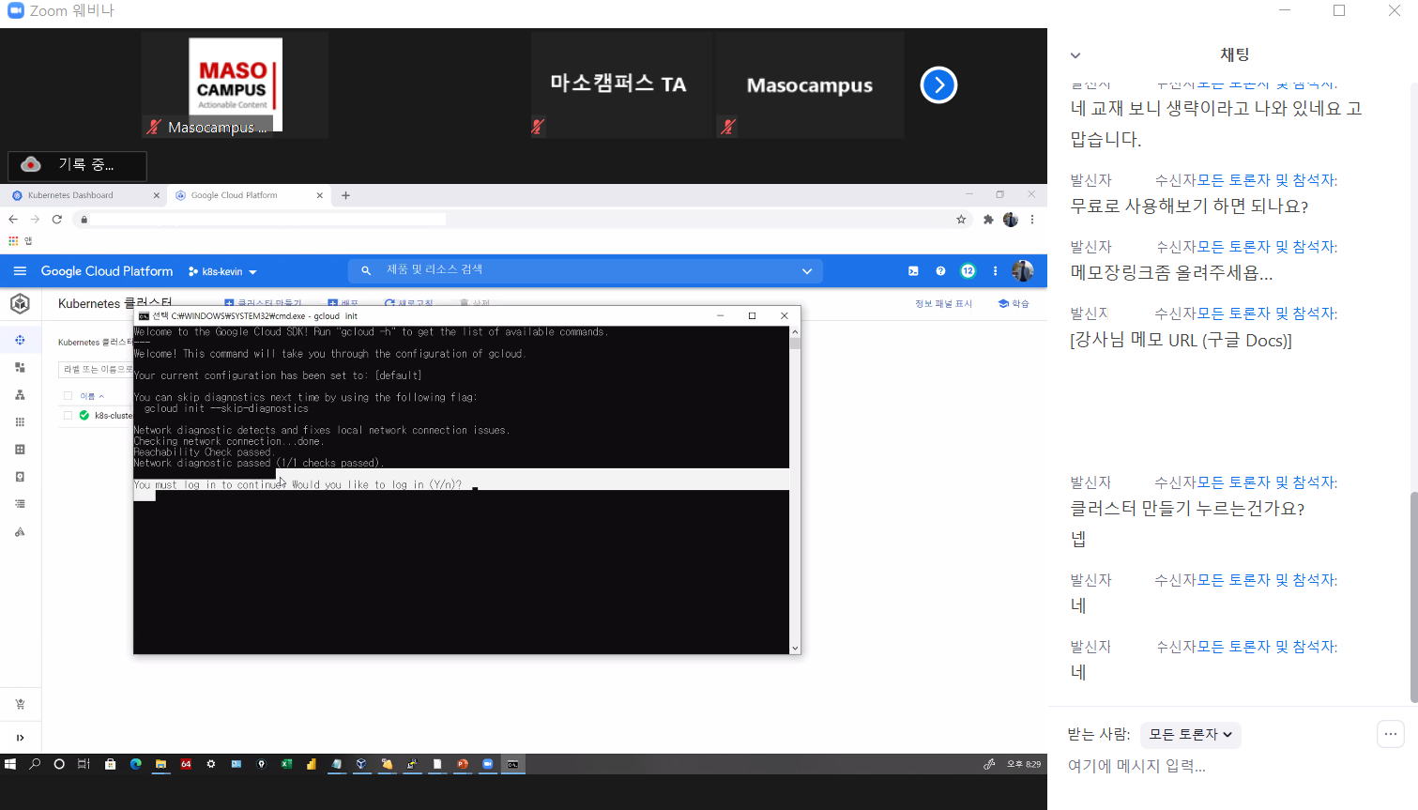Open the Chrome extensions puzzle icon
The image size is (1418, 810).
tap(987, 220)
